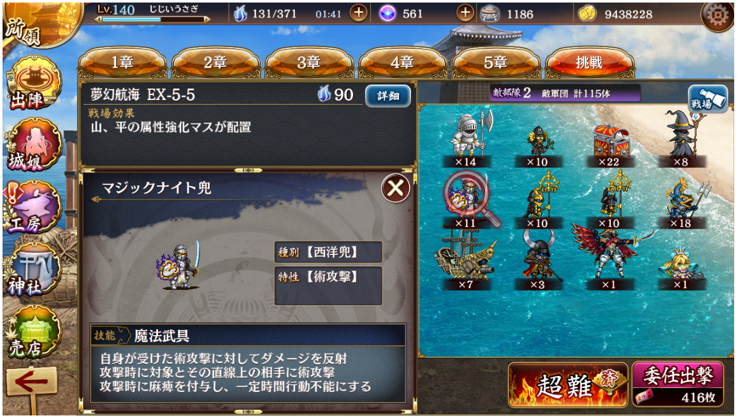Switch to the 1章 chapter tab
This screenshot has width=738, height=418.
click(x=122, y=63)
